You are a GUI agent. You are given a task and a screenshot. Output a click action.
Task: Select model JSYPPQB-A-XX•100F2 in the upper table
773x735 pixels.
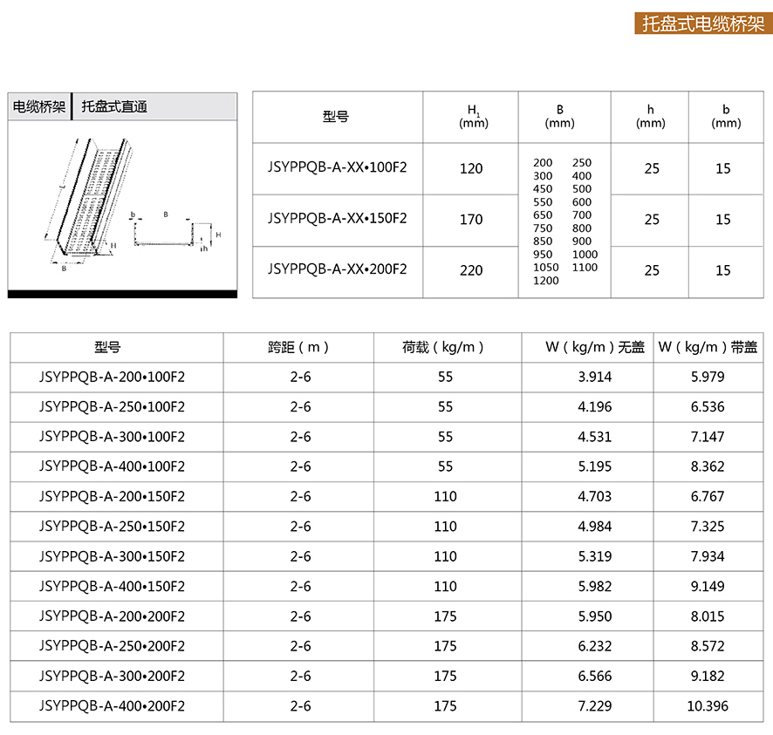click(x=337, y=167)
